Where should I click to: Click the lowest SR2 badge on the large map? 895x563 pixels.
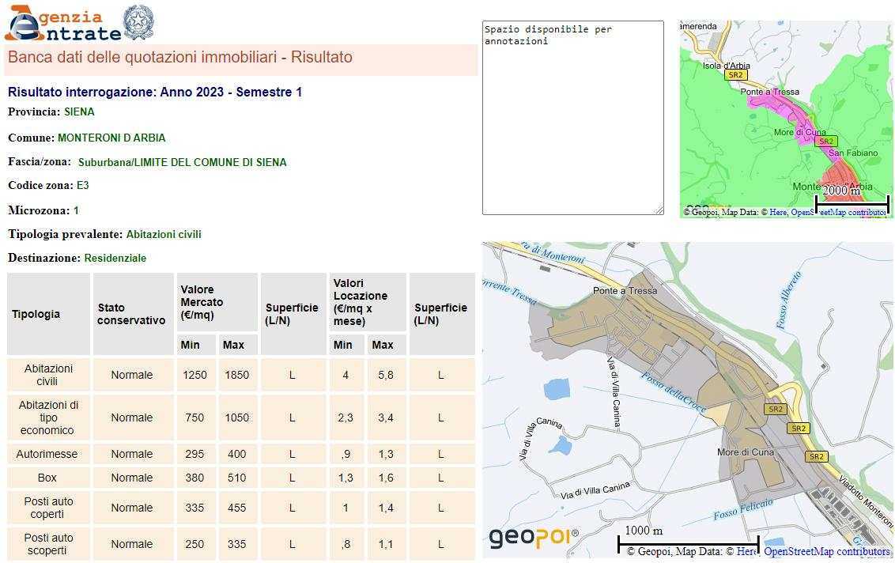[816, 456]
